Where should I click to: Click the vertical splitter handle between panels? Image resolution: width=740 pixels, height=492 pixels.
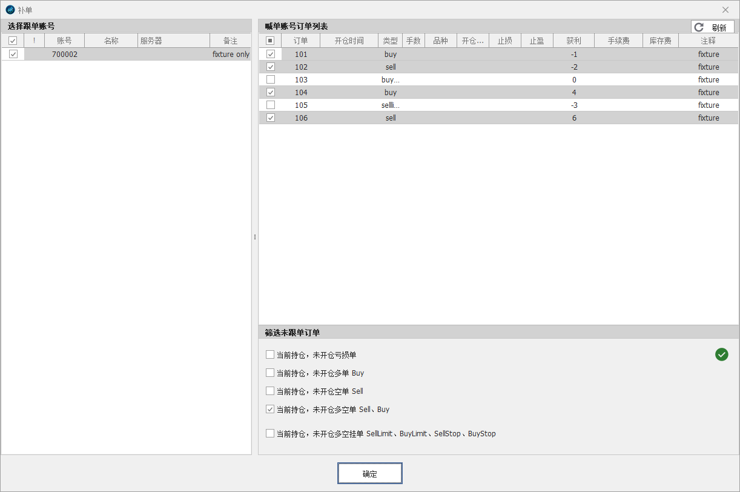click(x=255, y=237)
